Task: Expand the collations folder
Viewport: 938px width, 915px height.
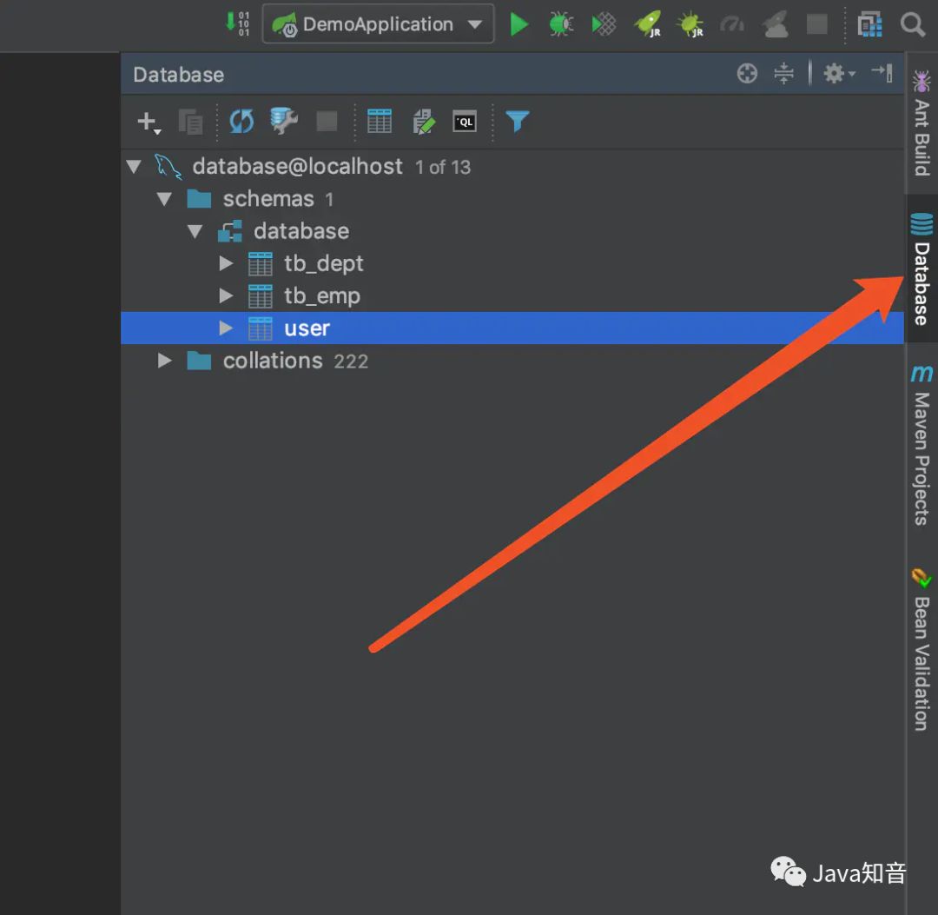Action: pyautogui.click(x=164, y=361)
